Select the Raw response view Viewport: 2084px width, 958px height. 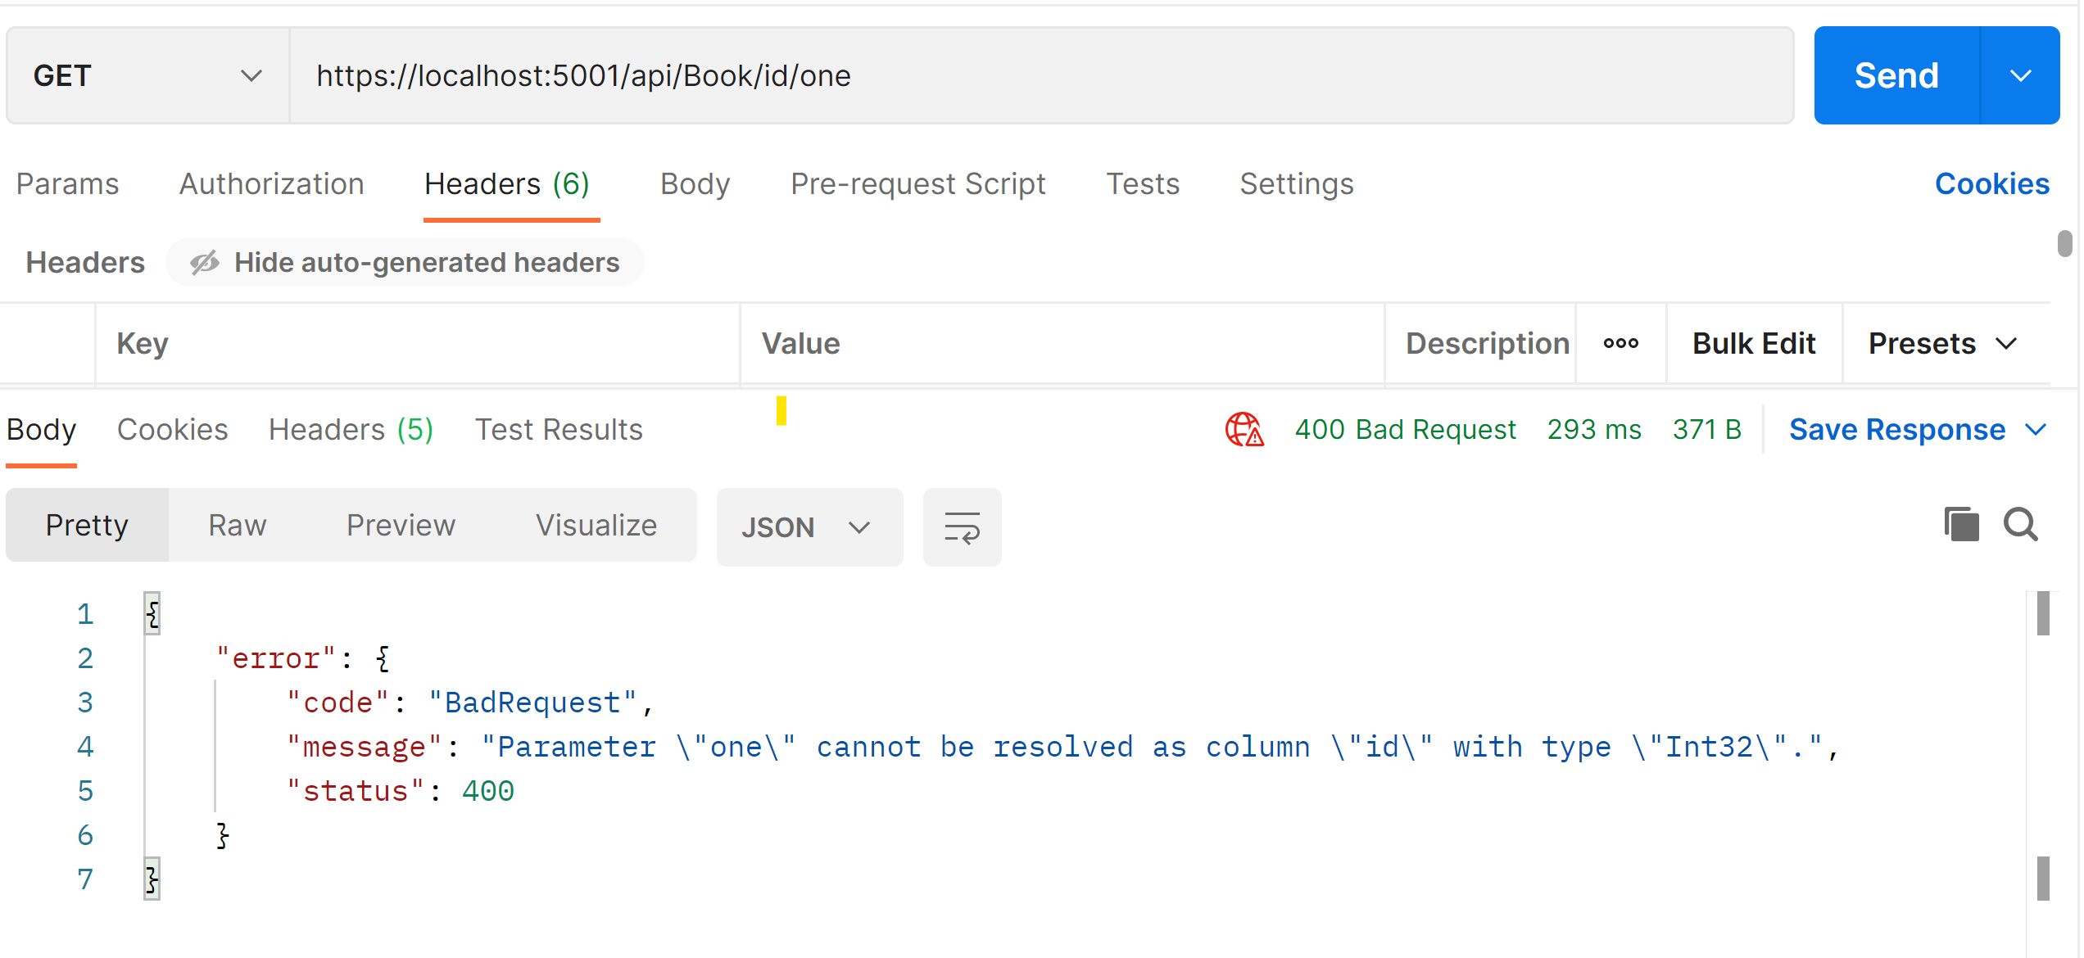tap(237, 525)
